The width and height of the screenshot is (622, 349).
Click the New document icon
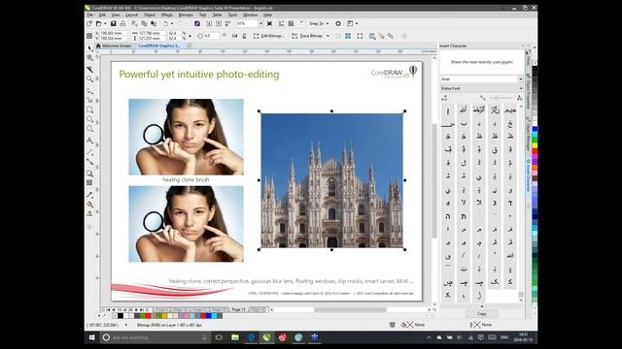[89, 23]
